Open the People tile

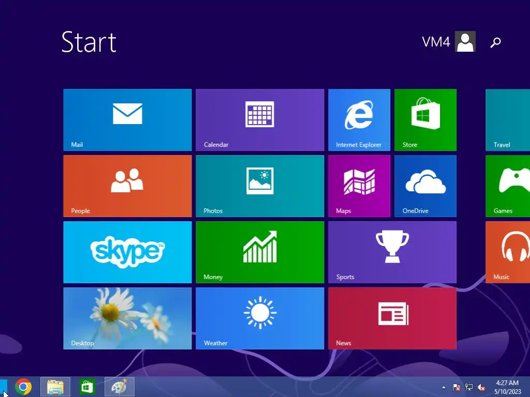tap(127, 186)
